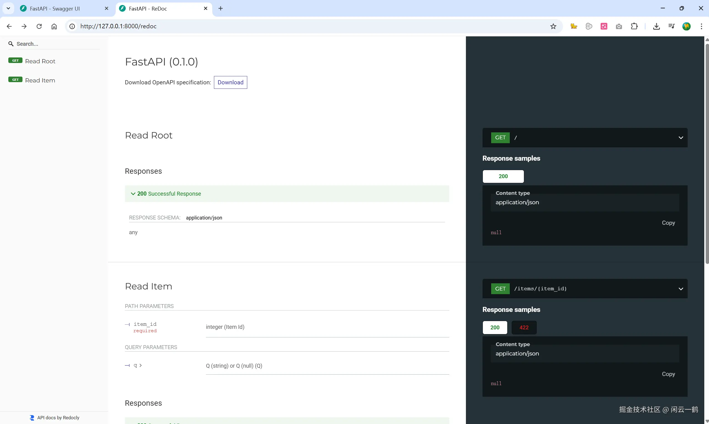This screenshot has height=424, width=709.
Task: Bookmark this page with star icon
Action: 553,26
